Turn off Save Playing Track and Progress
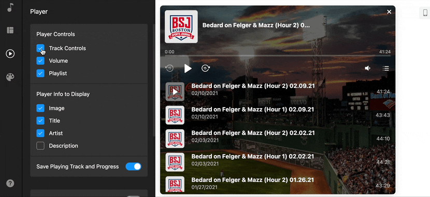Viewport: 430px width, 197px height. pyautogui.click(x=133, y=166)
